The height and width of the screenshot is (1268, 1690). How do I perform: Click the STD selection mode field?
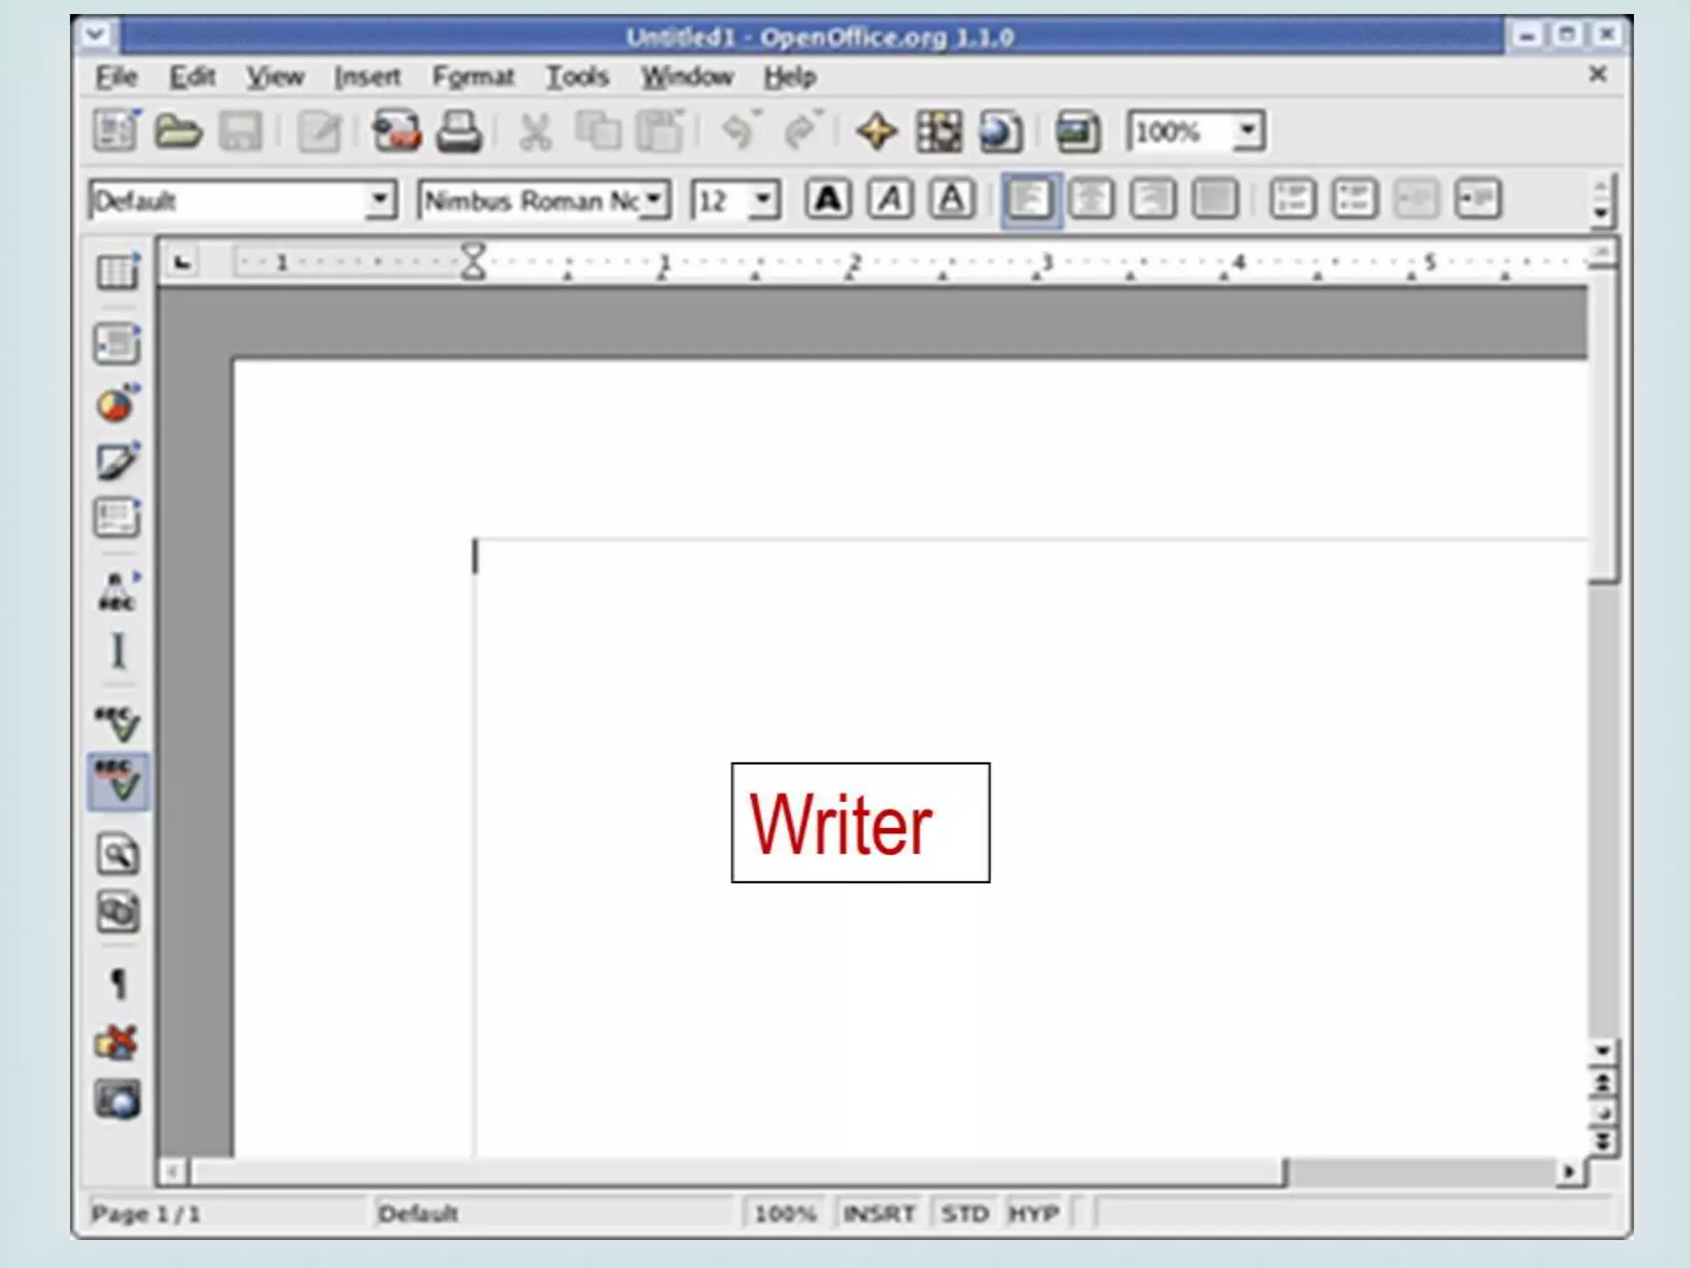click(x=964, y=1214)
